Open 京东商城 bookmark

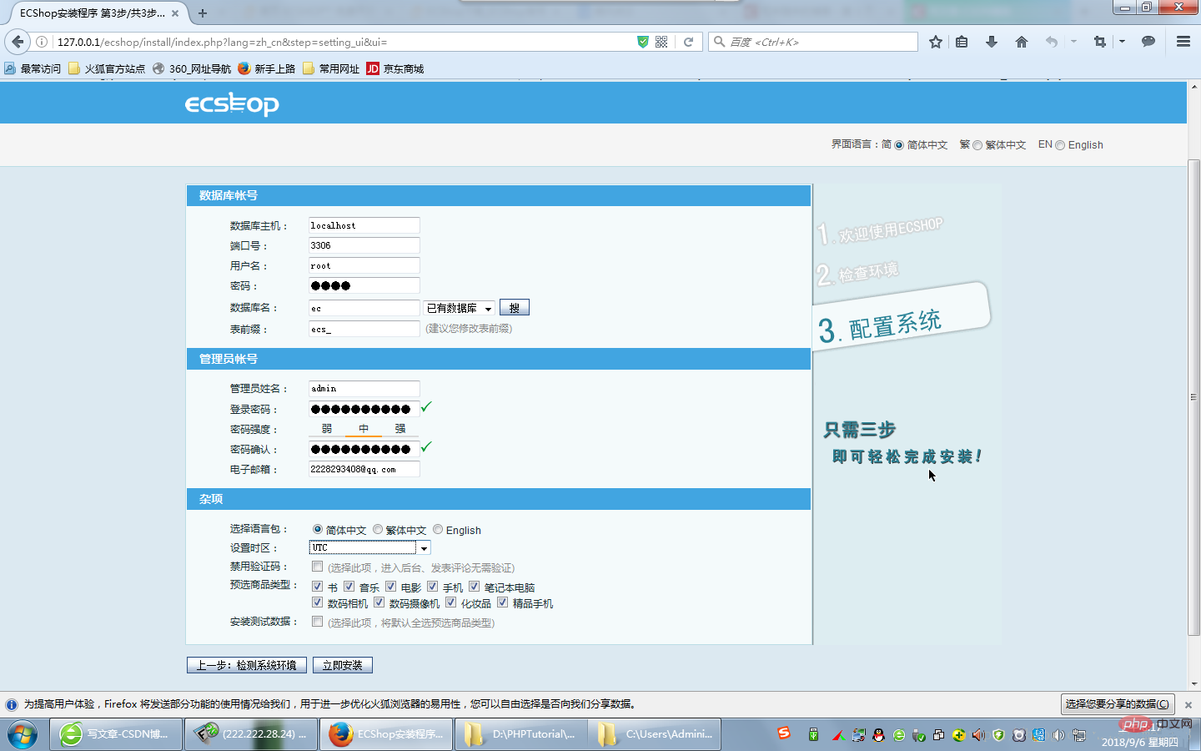click(x=395, y=68)
